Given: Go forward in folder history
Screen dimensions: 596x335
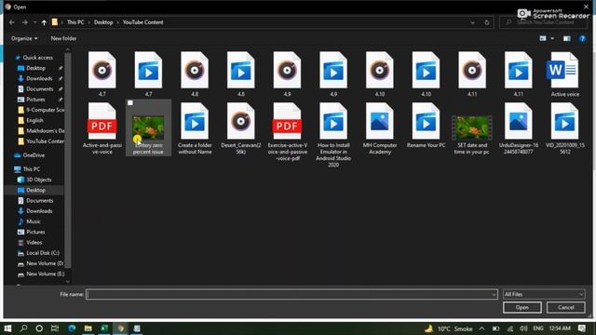Looking at the screenshot, I should click(x=25, y=22).
